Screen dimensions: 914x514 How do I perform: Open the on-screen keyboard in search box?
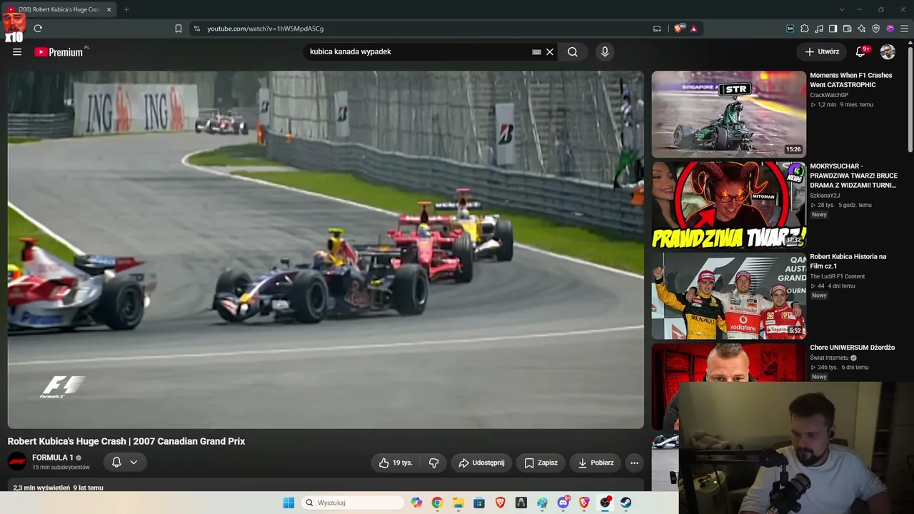coord(536,51)
